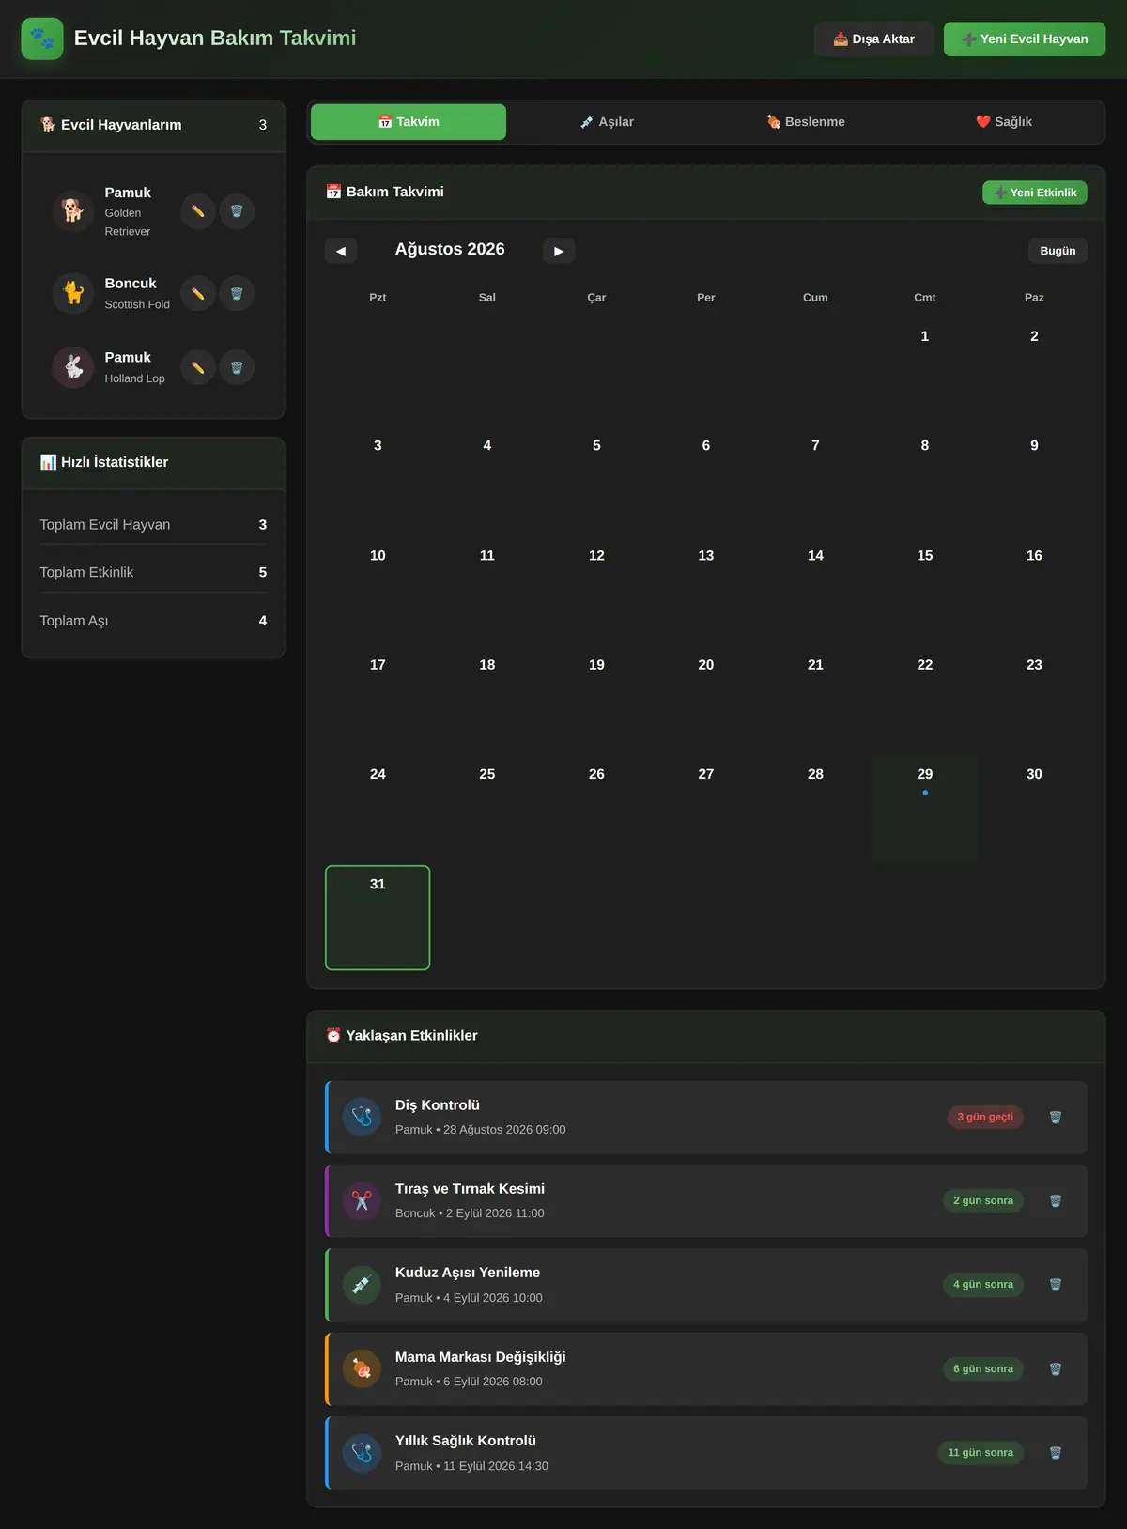This screenshot has width=1127, height=1529.
Task: Edit the Golden Retriever Pamuk with pencil icon
Action: pos(198,211)
